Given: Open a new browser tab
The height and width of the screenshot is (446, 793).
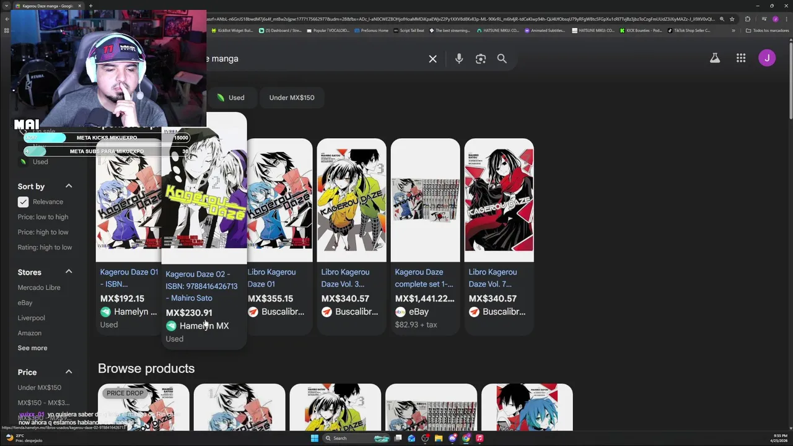Looking at the screenshot, I should 90,6.
